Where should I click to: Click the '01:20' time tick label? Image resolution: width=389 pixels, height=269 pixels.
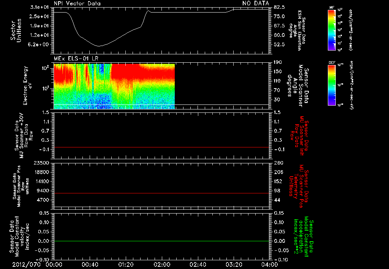tap(126, 264)
